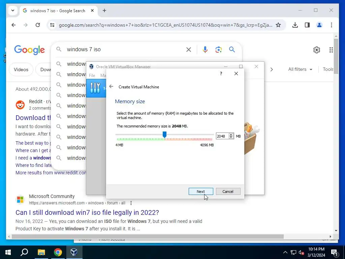The image size is (345, 259).
Task: Click the Google logo
Action: point(30,50)
